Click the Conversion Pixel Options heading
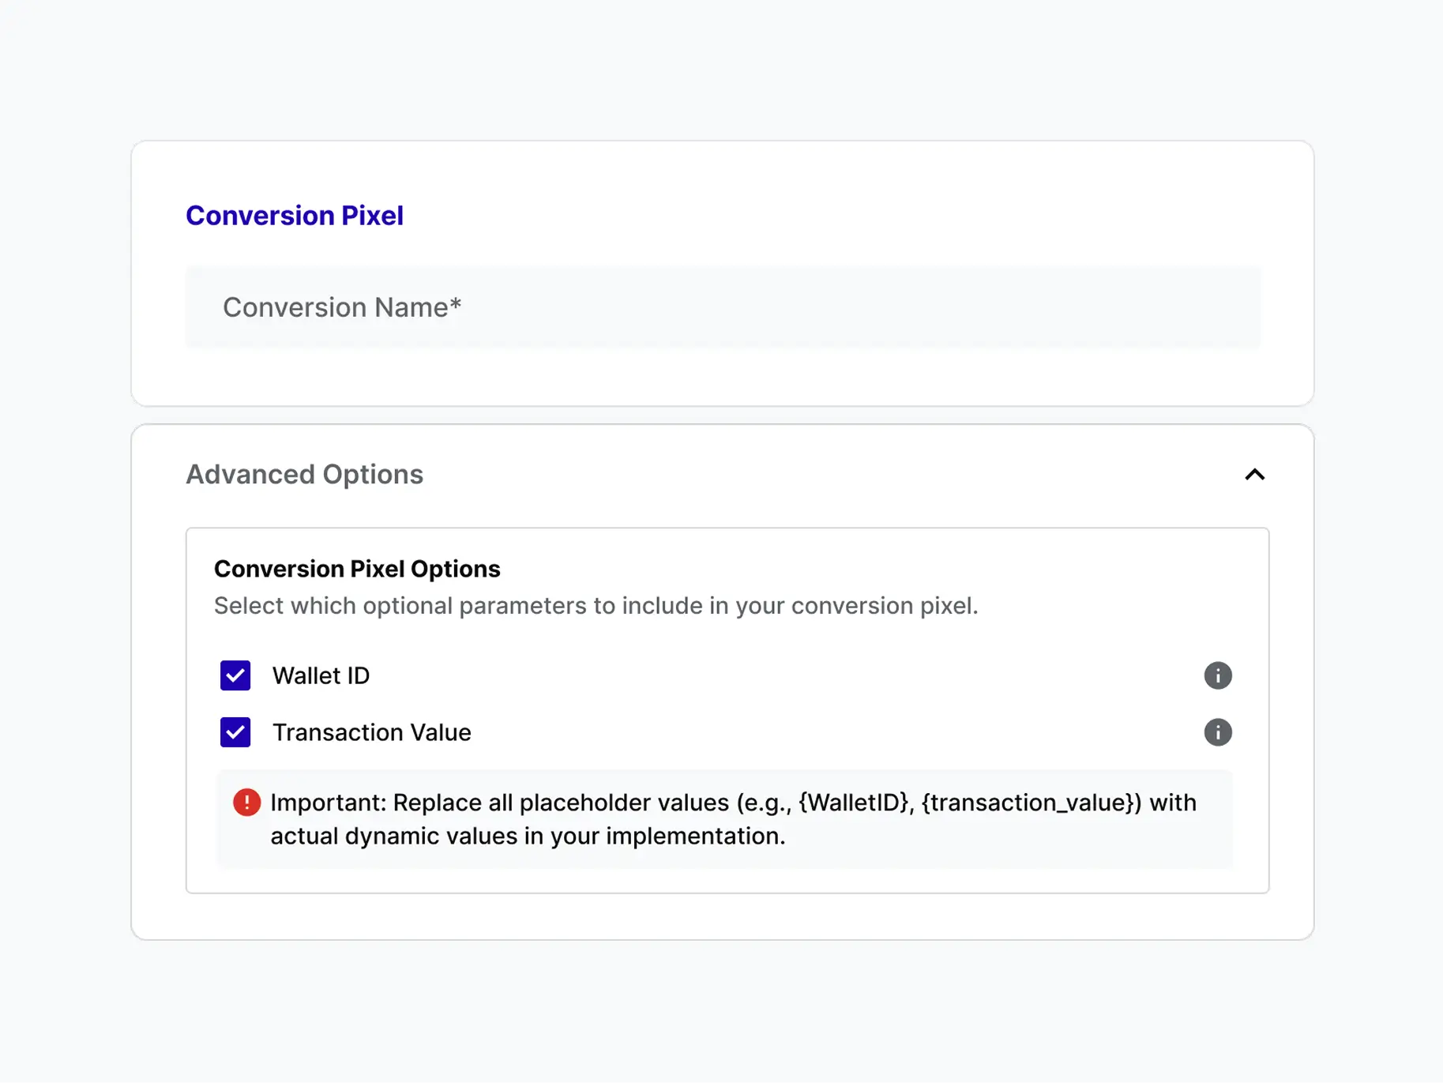The height and width of the screenshot is (1083, 1443). pos(357,569)
